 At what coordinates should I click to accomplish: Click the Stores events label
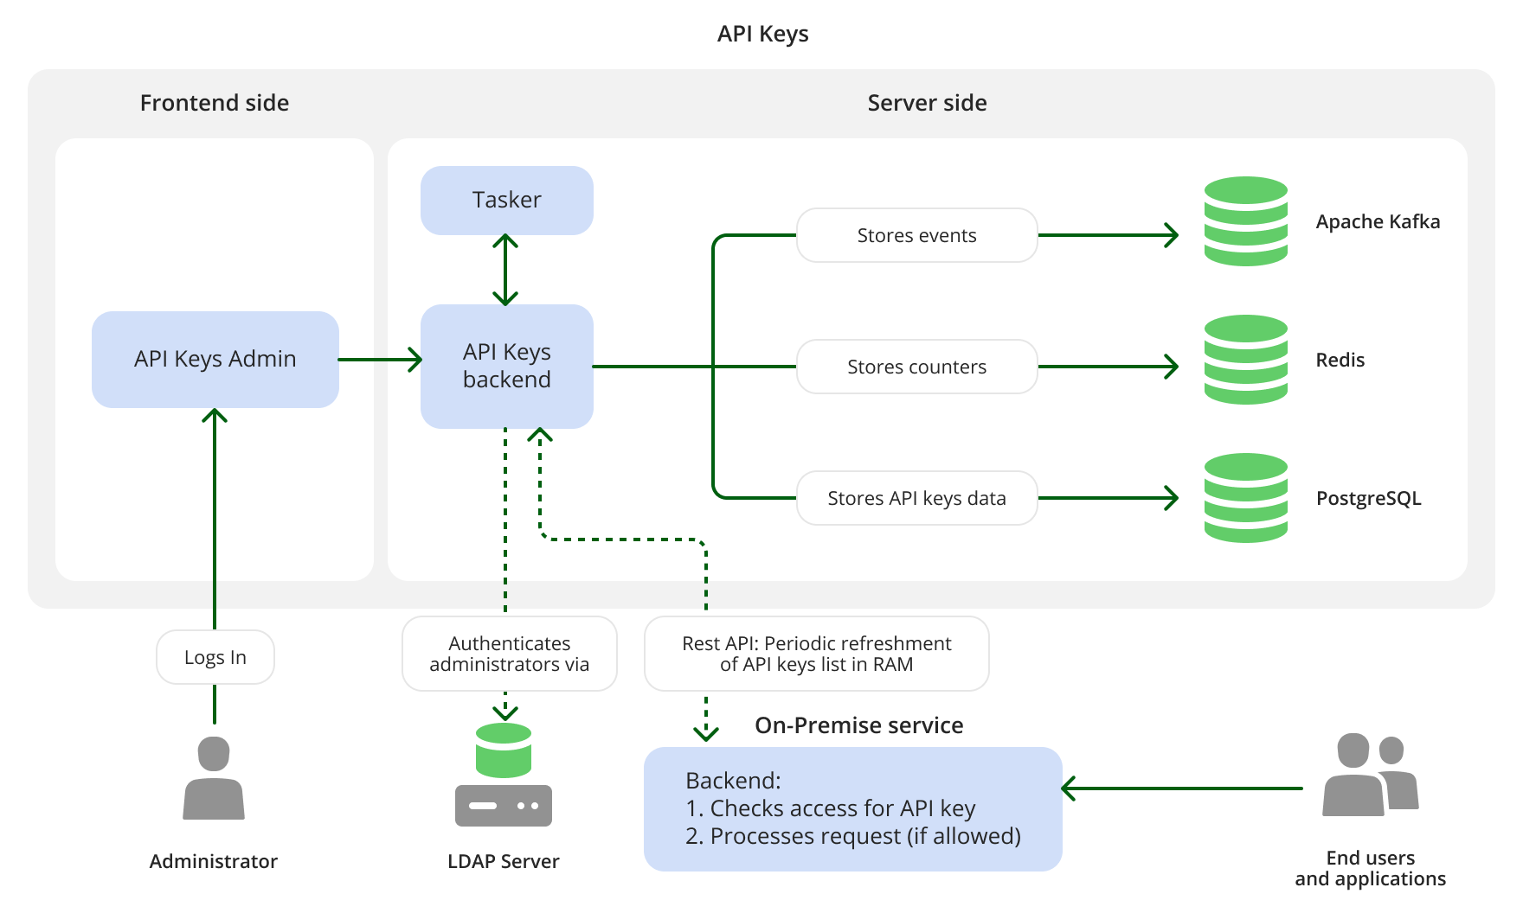click(916, 235)
